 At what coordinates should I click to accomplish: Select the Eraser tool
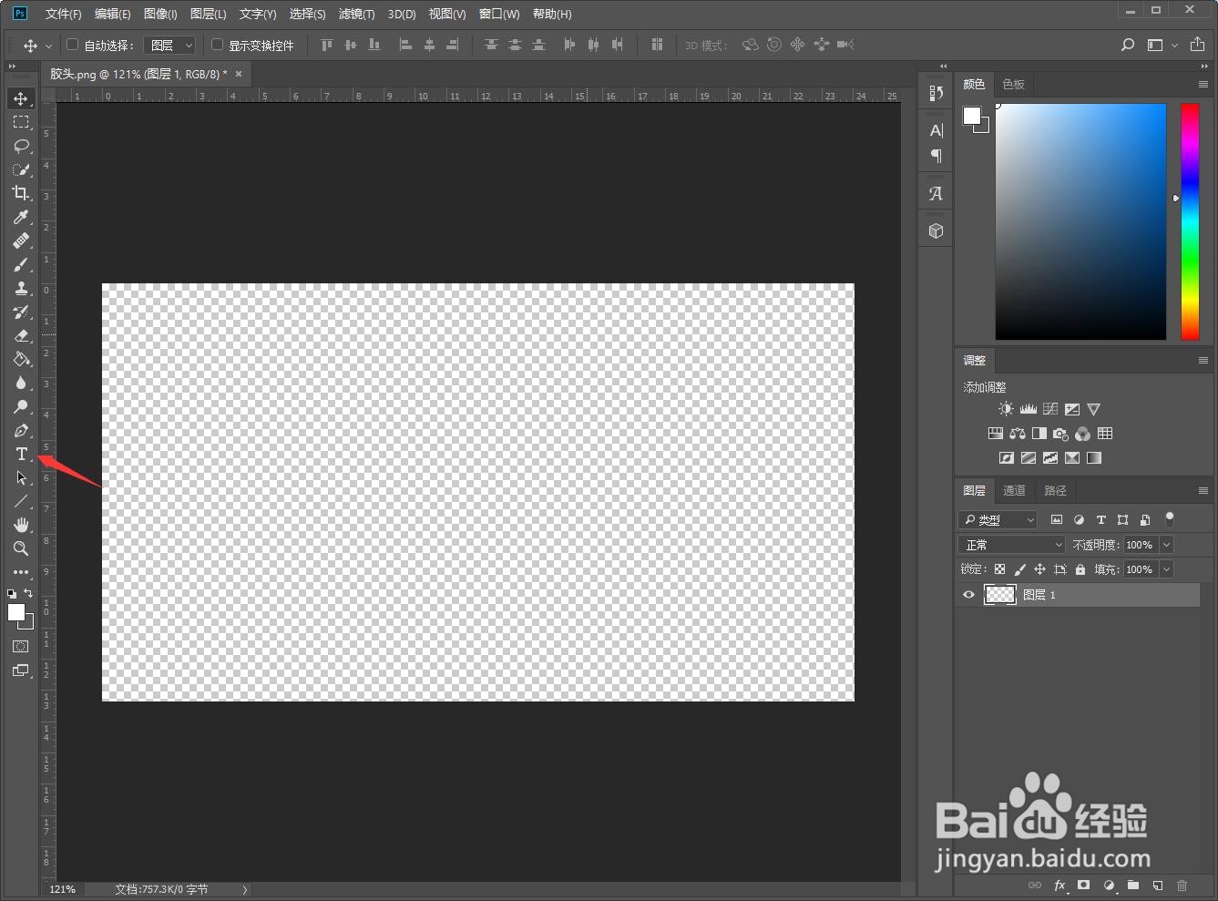[x=21, y=335]
